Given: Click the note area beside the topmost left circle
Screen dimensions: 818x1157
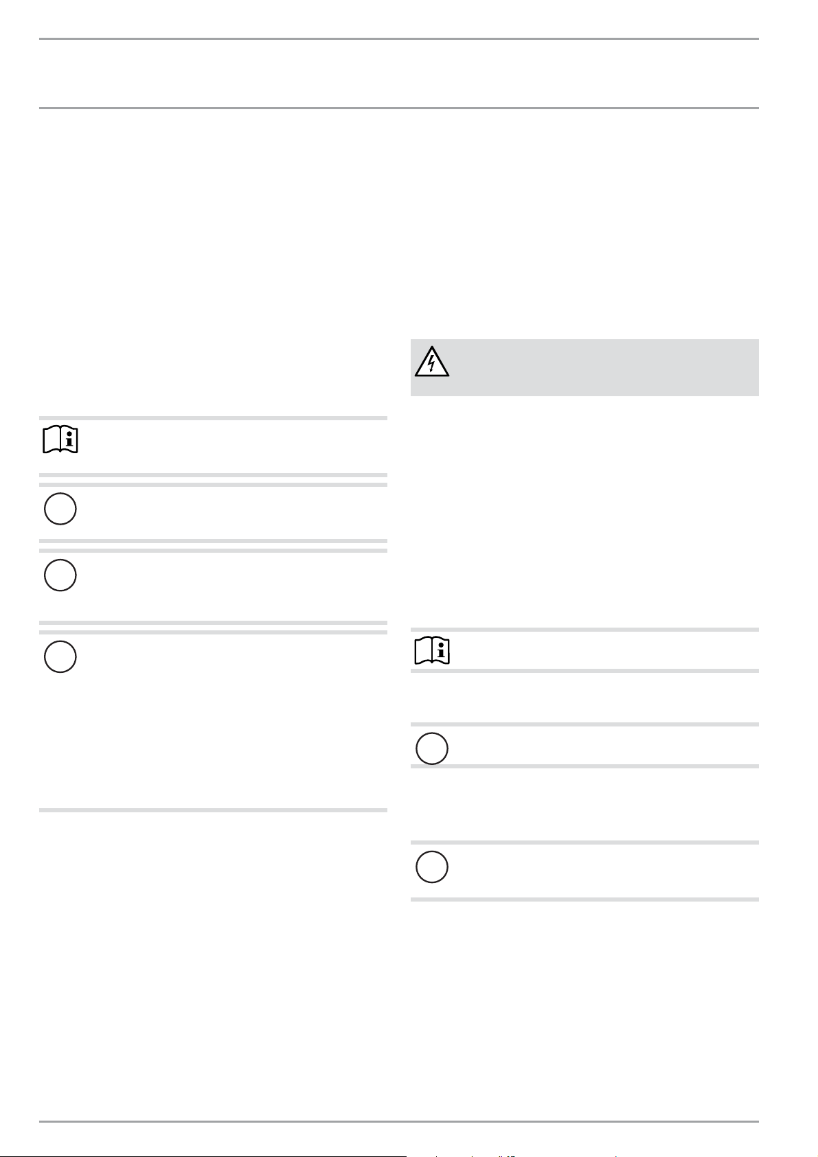Looking at the screenshot, I should 234,513.
